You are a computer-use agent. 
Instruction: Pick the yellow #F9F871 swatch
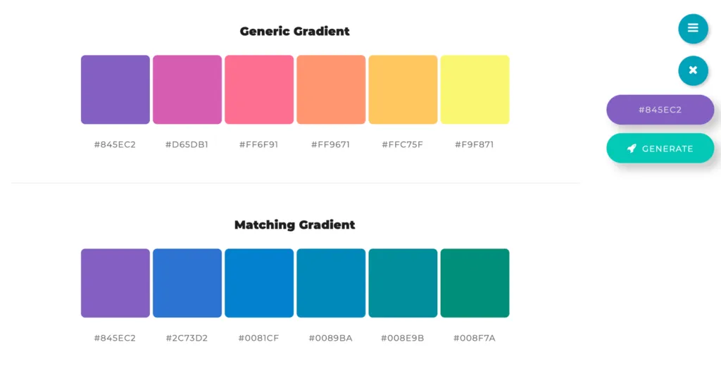point(475,89)
